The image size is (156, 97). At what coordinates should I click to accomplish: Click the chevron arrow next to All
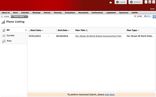tap(26, 30)
